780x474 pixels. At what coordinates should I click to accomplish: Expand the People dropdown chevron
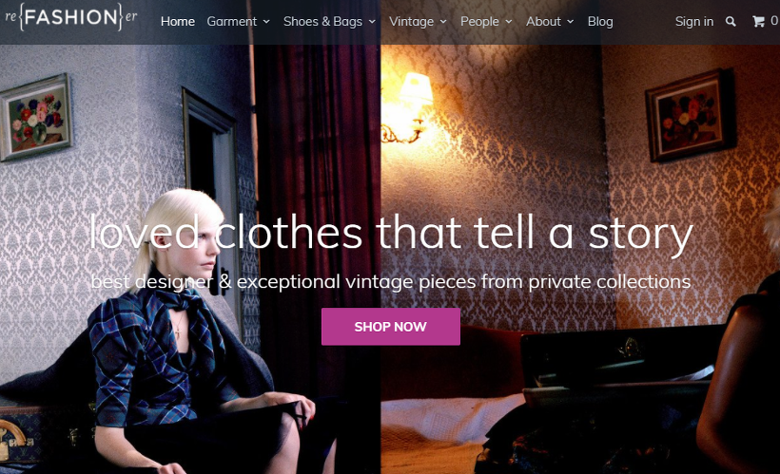click(508, 22)
